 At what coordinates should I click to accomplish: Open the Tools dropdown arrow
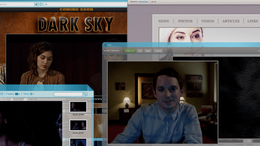34,94
